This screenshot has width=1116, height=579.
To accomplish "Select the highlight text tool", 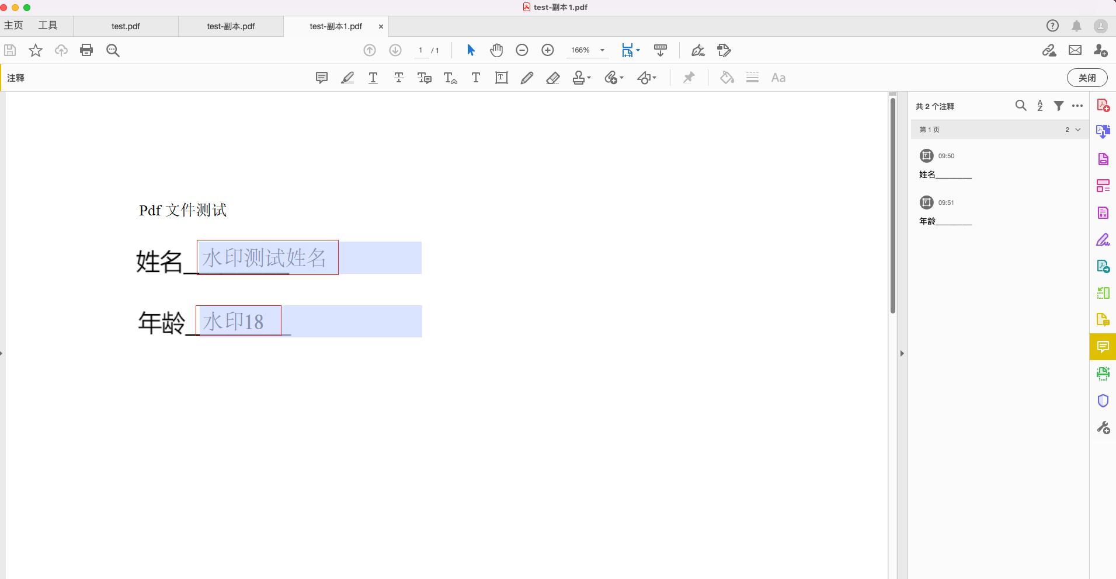I will point(347,78).
